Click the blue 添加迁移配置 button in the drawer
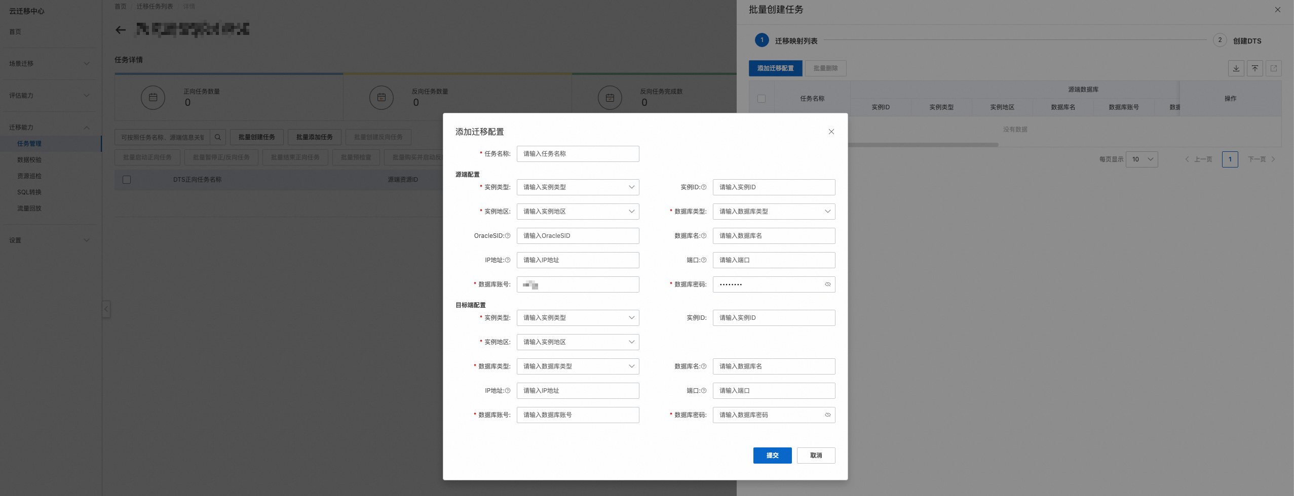Image resolution: width=1294 pixels, height=496 pixels. click(775, 68)
